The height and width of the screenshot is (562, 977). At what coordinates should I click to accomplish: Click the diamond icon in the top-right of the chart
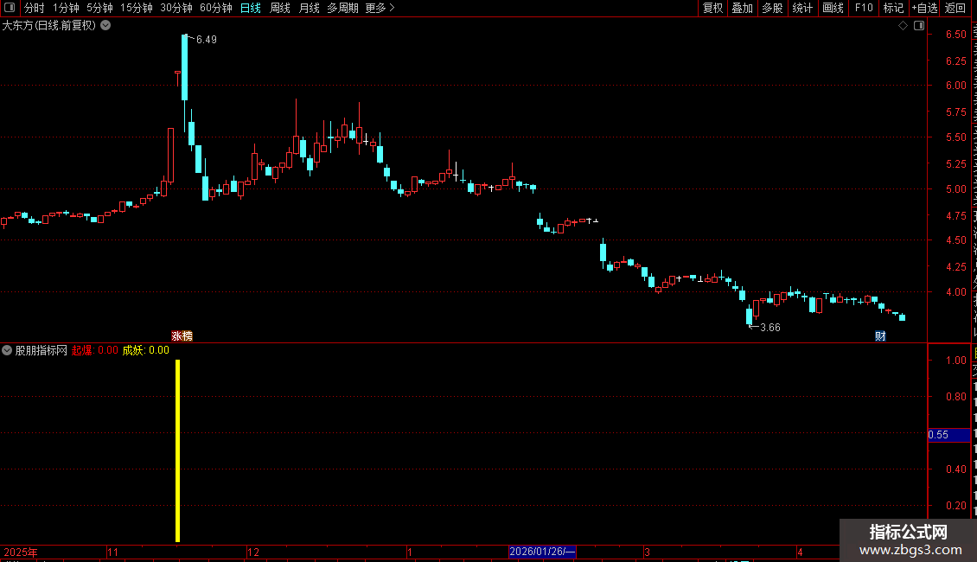[x=903, y=26]
